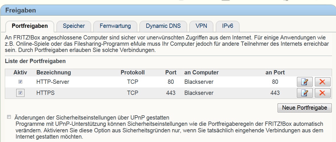This screenshot has height=142, width=336.
Task: Edit the HTTP-Server port forwarding rule
Action: tap(305, 82)
